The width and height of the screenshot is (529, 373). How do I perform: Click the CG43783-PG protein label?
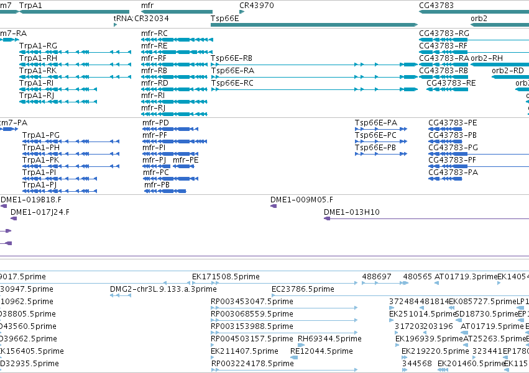453,148
